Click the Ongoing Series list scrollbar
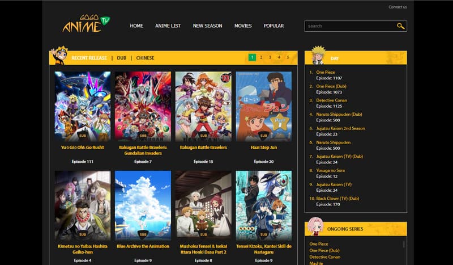Screen dimensions: 453x265 coord(404,244)
